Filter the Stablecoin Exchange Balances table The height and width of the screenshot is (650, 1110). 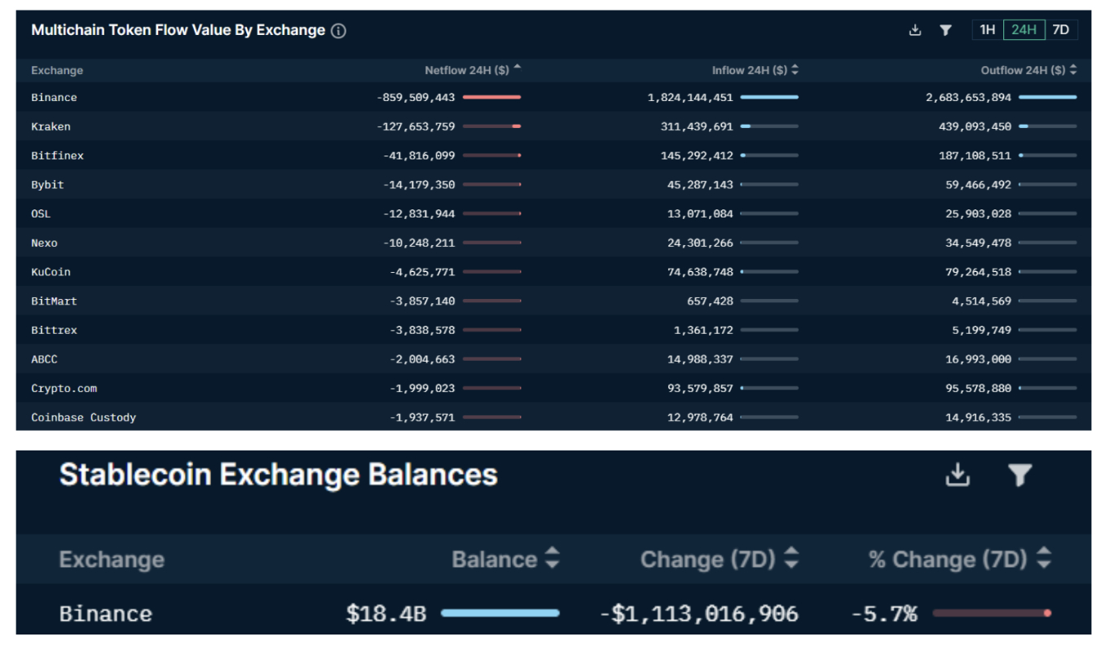pyautogui.click(x=1020, y=474)
